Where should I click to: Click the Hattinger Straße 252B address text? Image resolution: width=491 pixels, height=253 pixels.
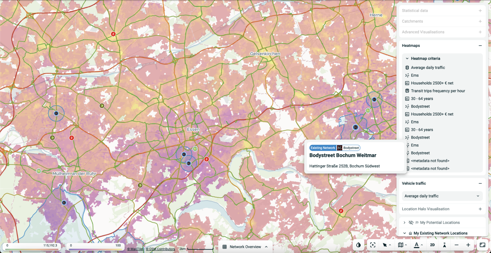click(344, 166)
